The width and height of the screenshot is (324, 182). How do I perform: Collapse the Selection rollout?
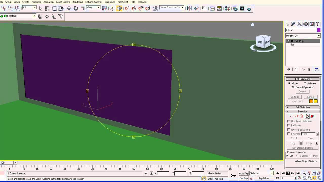[302, 111]
